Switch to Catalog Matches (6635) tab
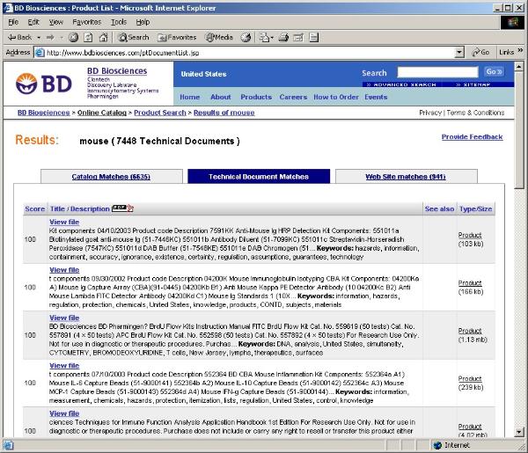This screenshot has width=528, height=453. click(111, 177)
